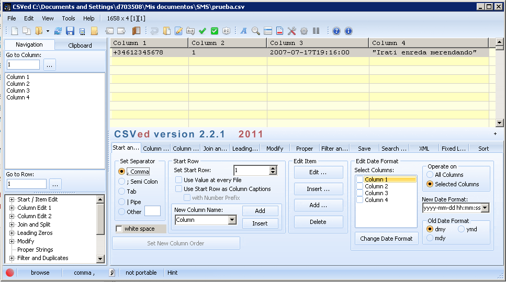Open the Tools menu
The image size is (506, 282).
tap(69, 18)
